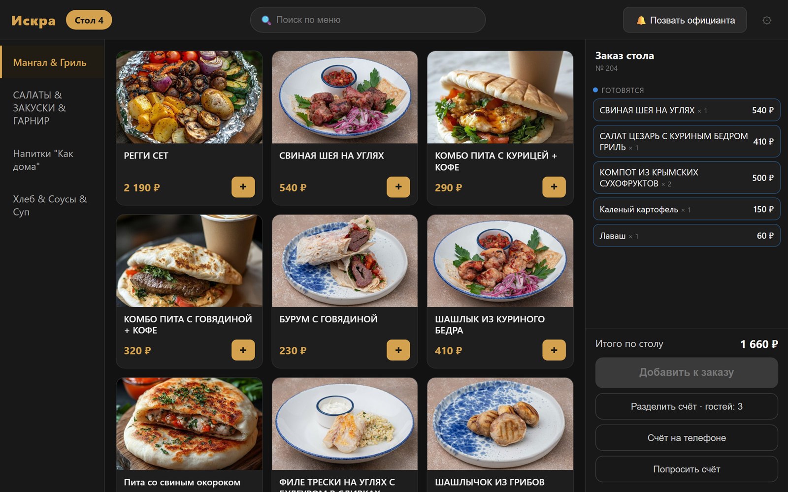Click the Добавить к заказу button
Image resolution: width=788 pixels, height=492 pixels.
tap(687, 372)
